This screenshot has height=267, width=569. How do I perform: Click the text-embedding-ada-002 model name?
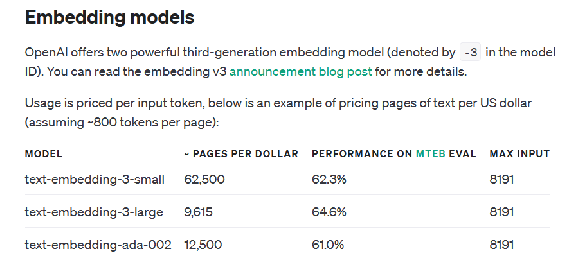98,245
